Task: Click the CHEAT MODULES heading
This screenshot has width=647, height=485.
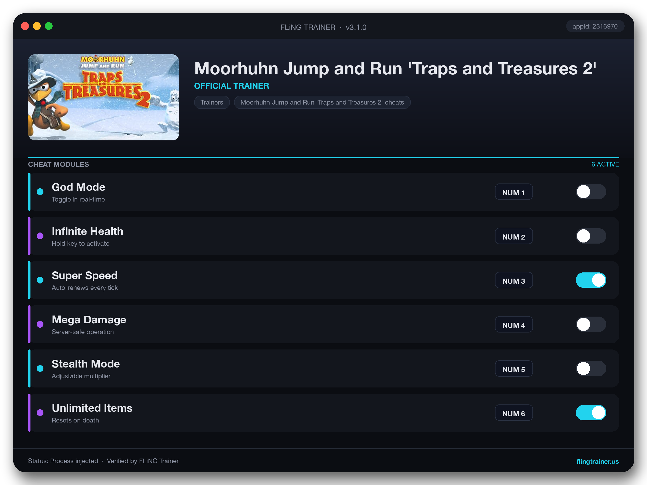Action: click(x=58, y=164)
